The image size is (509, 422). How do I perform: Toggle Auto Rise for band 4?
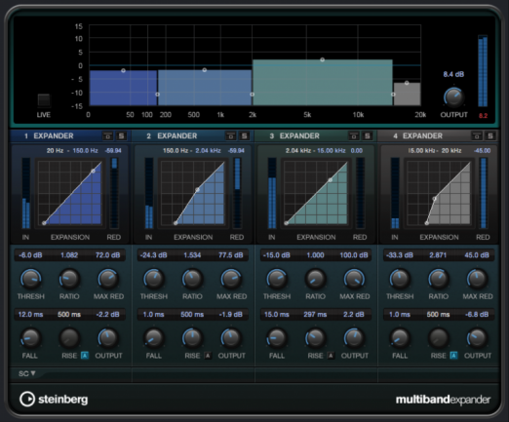453,356
